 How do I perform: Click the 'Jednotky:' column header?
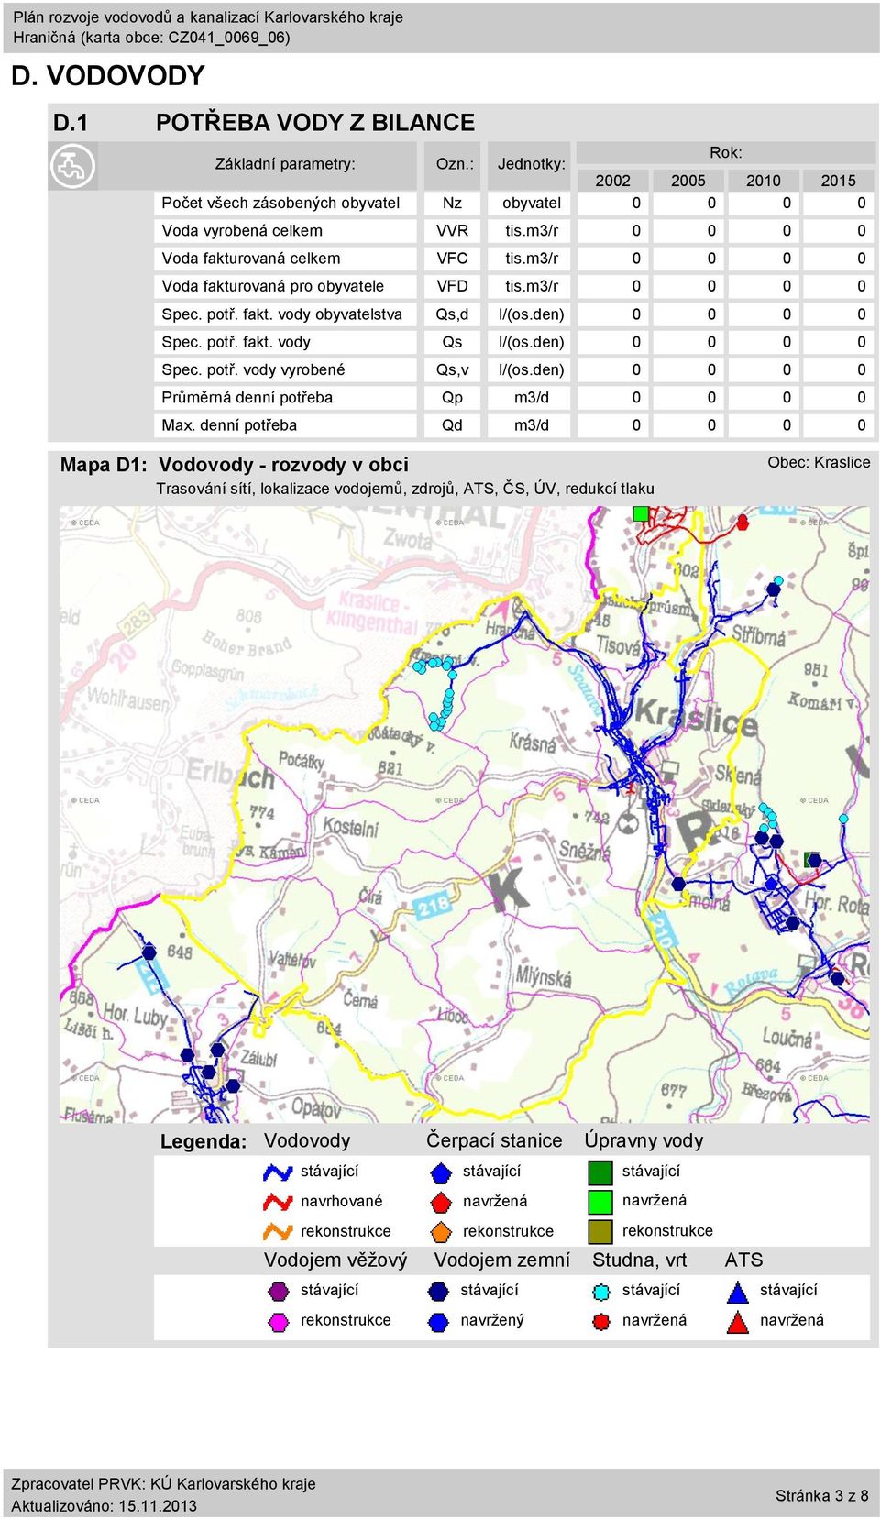531,164
